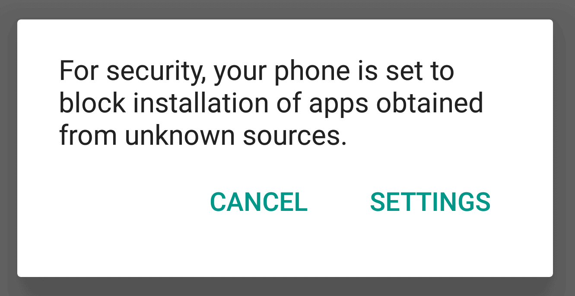Image resolution: width=575 pixels, height=296 pixels.
Task: Click the word 'obtained' in the dialog text
Action: (429, 104)
